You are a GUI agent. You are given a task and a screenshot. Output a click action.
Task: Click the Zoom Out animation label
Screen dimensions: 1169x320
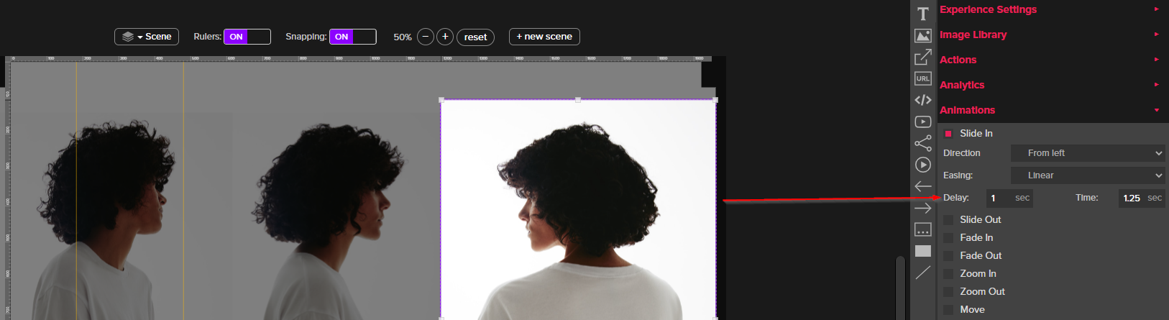[x=982, y=292]
